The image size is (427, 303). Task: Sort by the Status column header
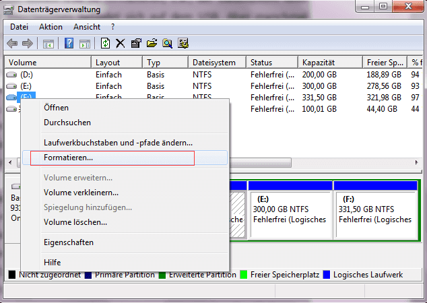point(272,63)
